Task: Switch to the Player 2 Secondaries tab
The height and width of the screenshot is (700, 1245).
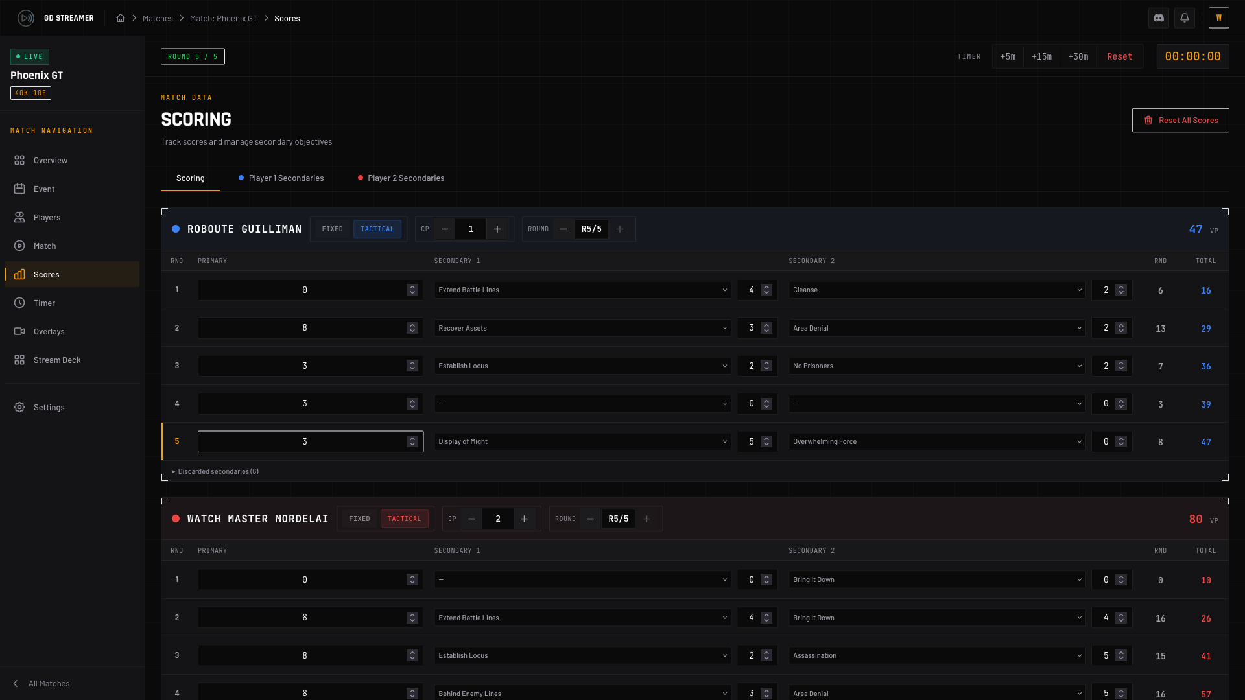Action: 405,178
